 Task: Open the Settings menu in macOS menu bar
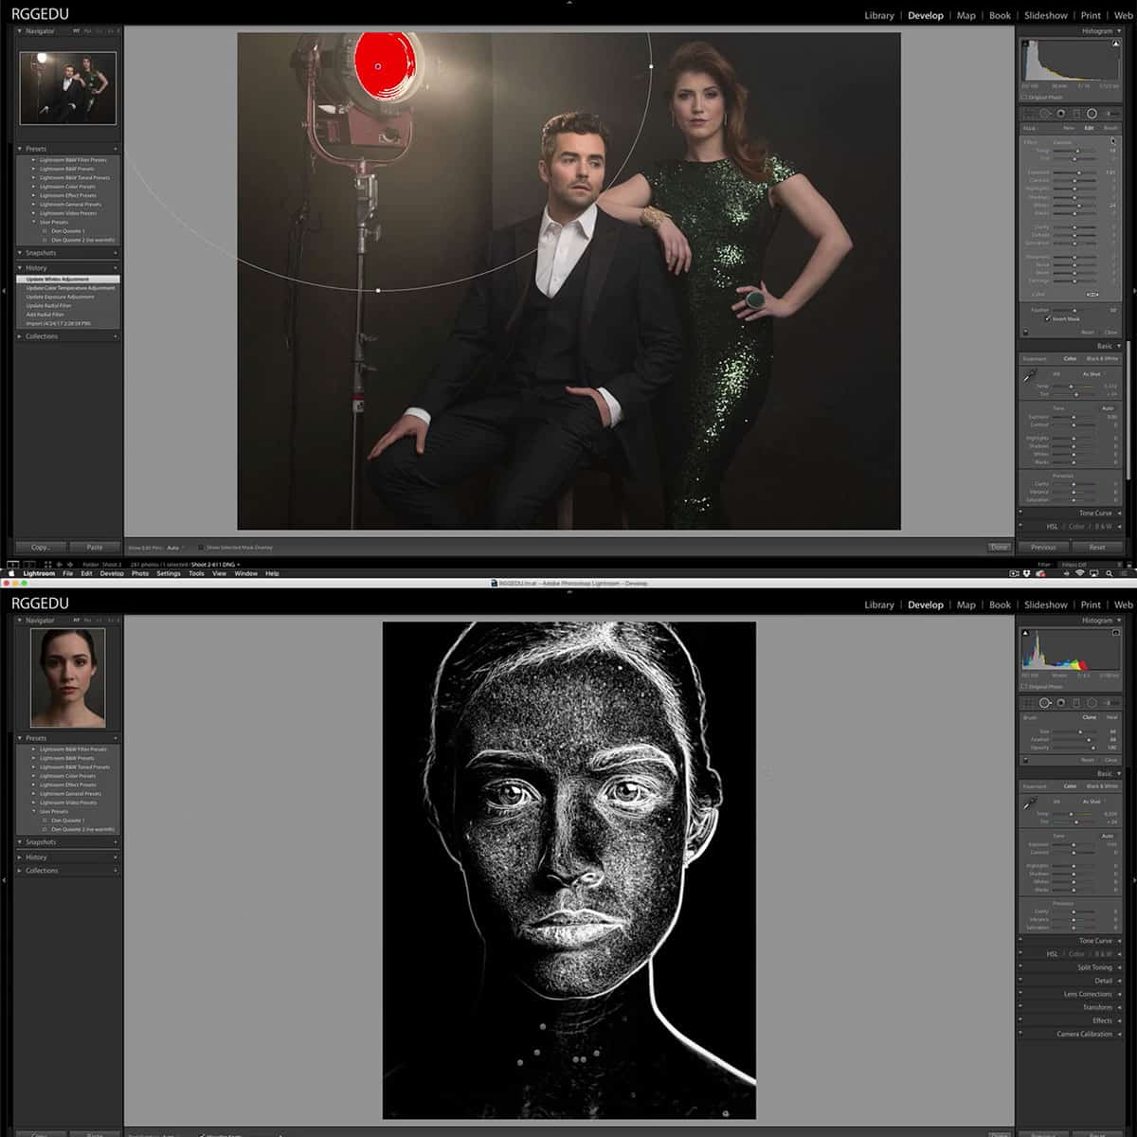point(169,573)
